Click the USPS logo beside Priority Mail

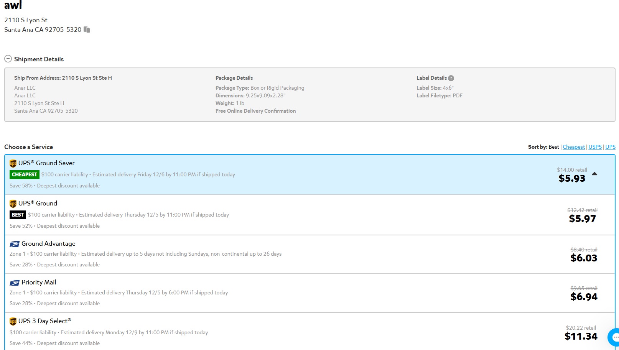point(15,283)
